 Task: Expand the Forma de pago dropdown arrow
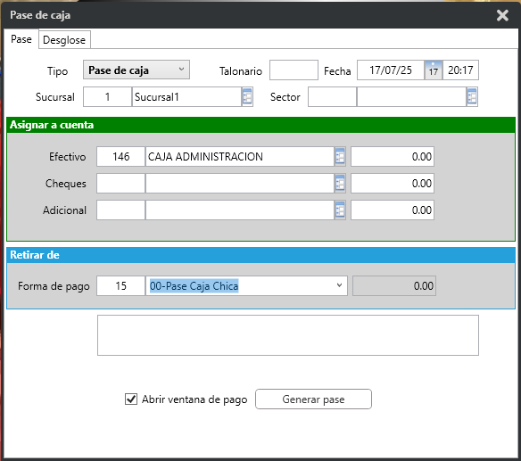339,285
